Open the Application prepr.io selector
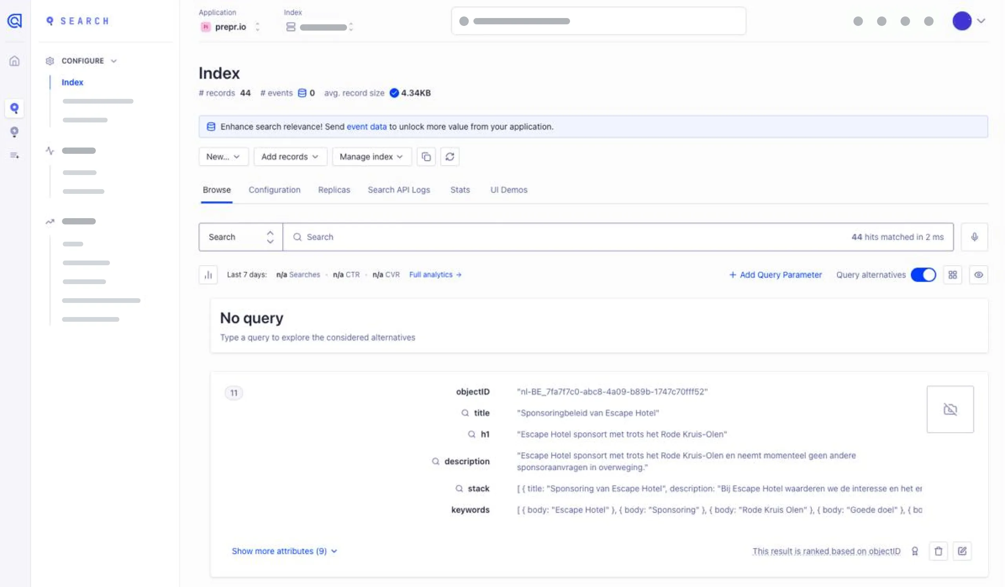The image size is (1005, 587). [x=230, y=27]
